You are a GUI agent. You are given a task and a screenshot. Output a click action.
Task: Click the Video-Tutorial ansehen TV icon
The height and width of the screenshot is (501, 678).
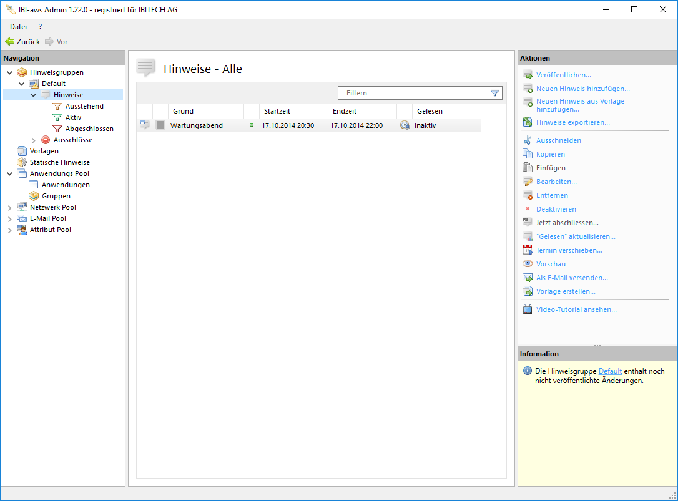(528, 309)
